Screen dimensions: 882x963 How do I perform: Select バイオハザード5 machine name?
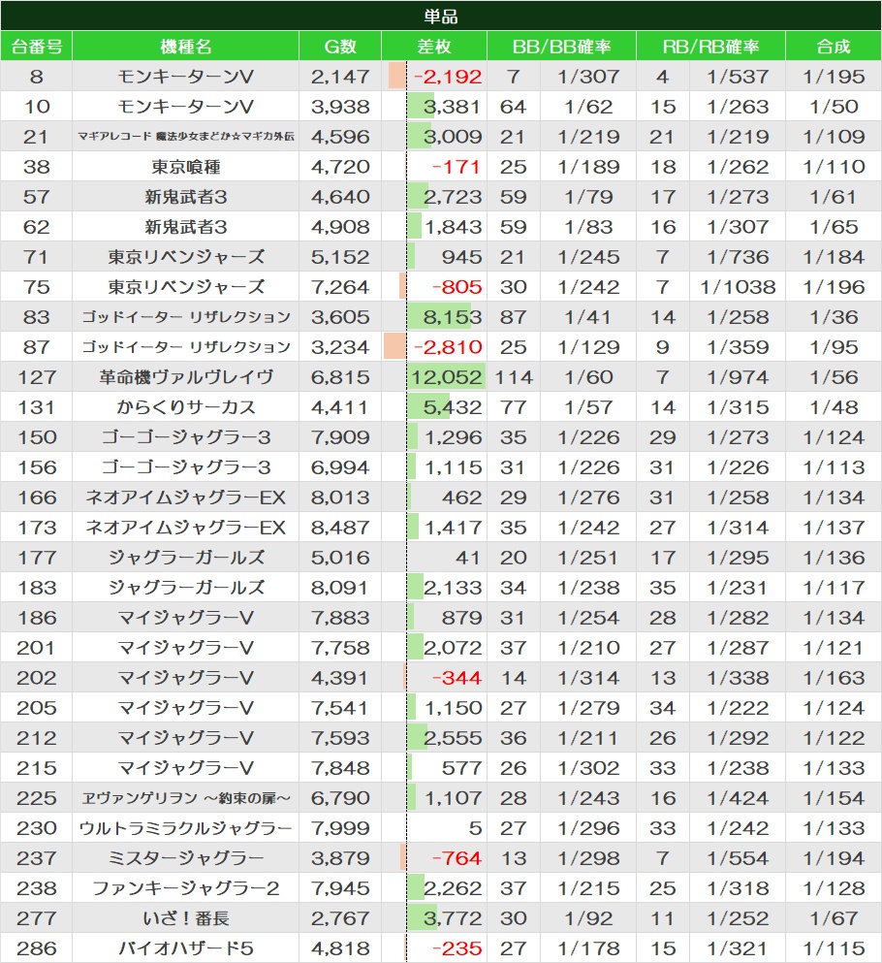click(x=185, y=948)
